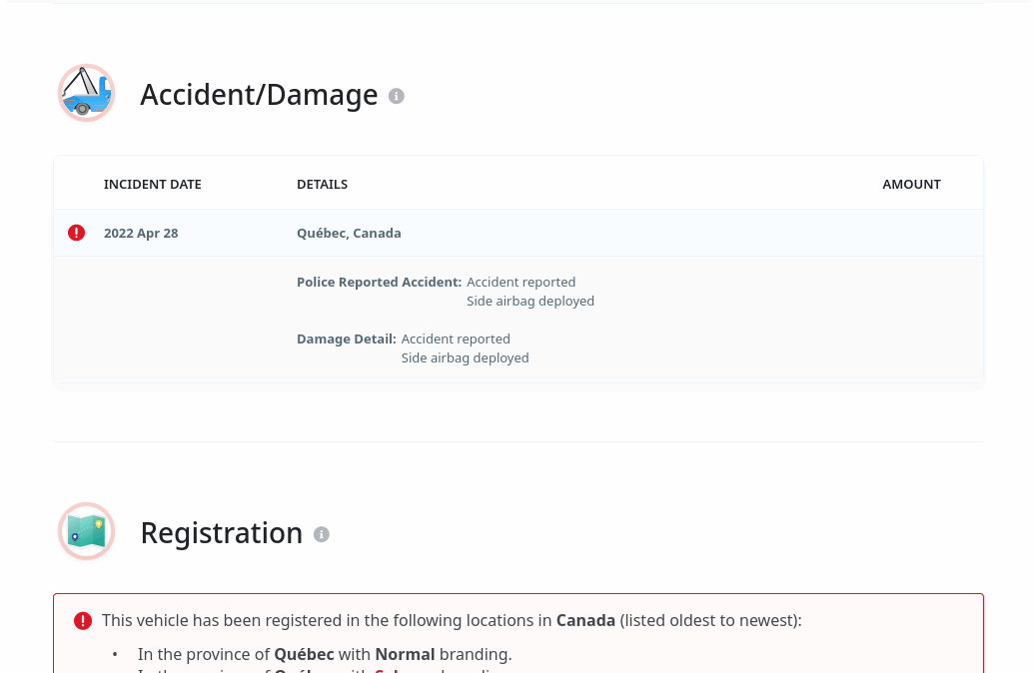The image size is (1034, 673).
Task: Select the AMOUNT column header
Action: pos(911,185)
